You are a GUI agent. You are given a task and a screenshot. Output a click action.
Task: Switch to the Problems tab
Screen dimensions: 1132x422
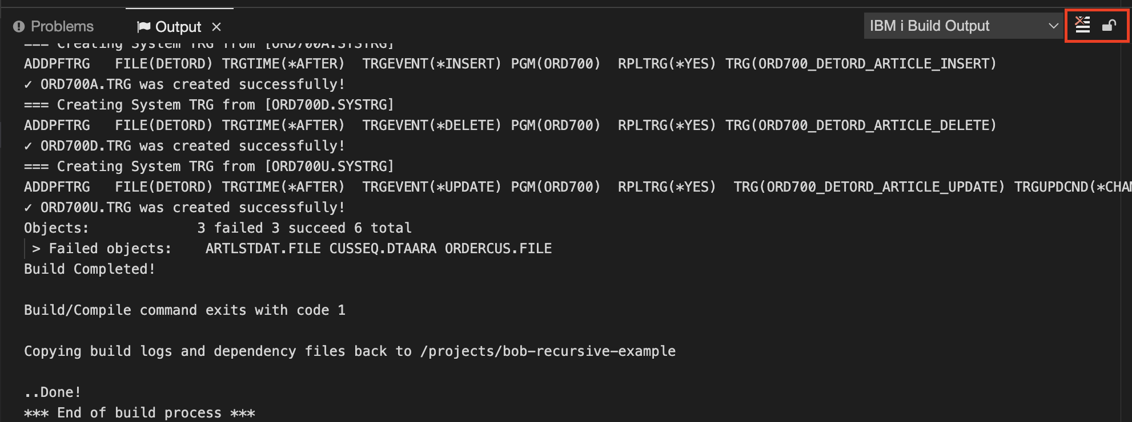point(62,26)
